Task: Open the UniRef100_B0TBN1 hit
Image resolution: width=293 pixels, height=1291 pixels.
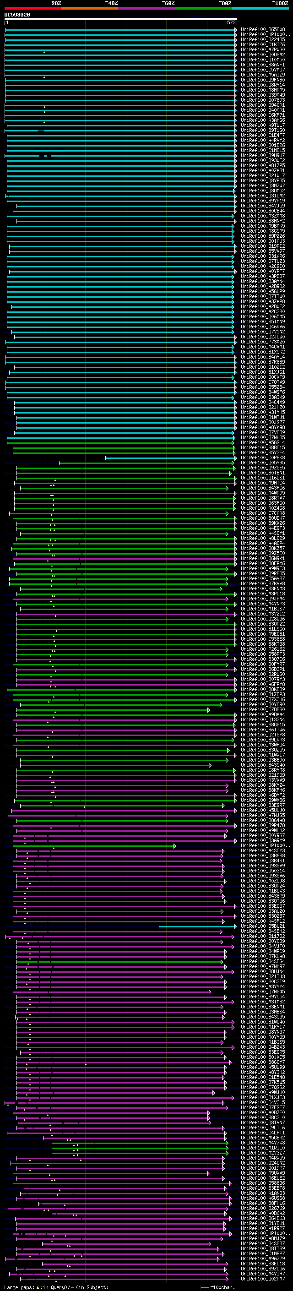Action: 262,473
